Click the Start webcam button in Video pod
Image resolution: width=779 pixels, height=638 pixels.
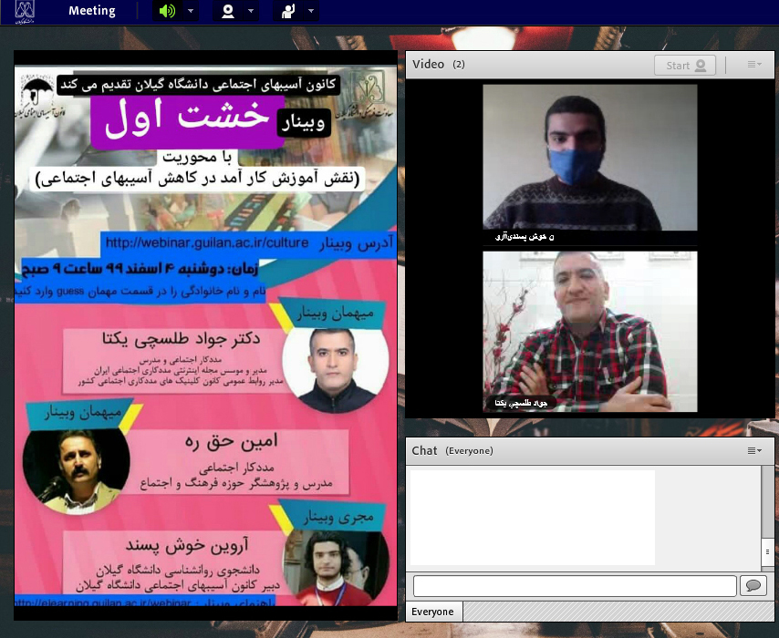coord(684,65)
